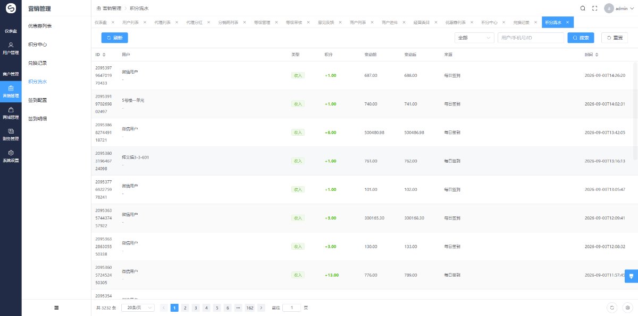Viewport: 638px width, 316px height.
Task: Click the blue 刷新 button
Action: [x=114, y=38]
